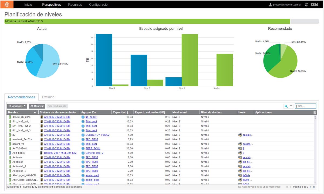Image resolution: width=324 pixels, height=194 pixels.
Task: Switch to the Excluido tab
Action: pos(48,97)
